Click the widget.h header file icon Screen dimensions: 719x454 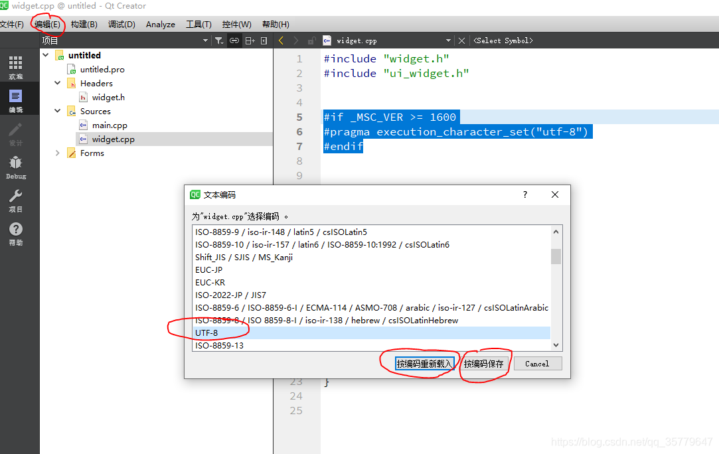[83, 97]
